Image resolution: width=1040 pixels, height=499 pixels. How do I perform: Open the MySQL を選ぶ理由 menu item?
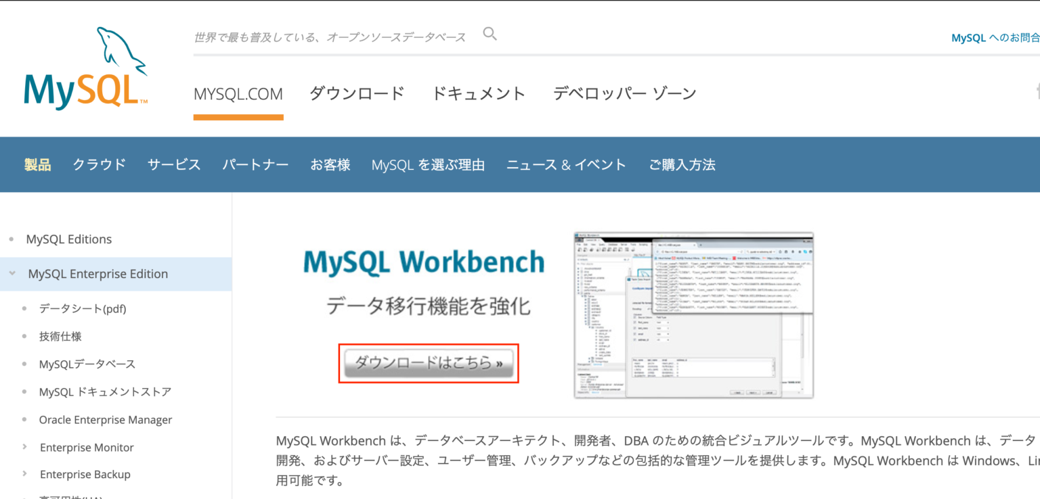click(x=428, y=165)
